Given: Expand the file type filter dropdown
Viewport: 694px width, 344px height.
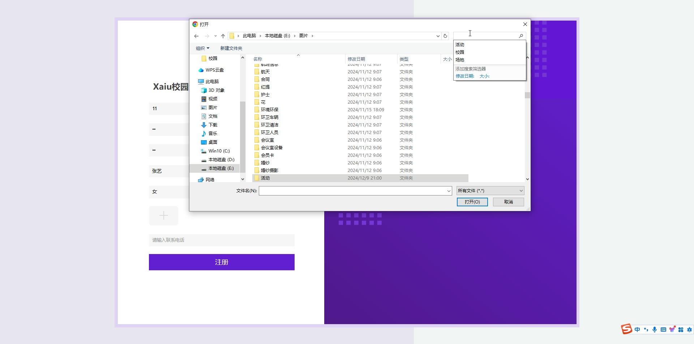Looking at the screenshot, I should [521, 191].
